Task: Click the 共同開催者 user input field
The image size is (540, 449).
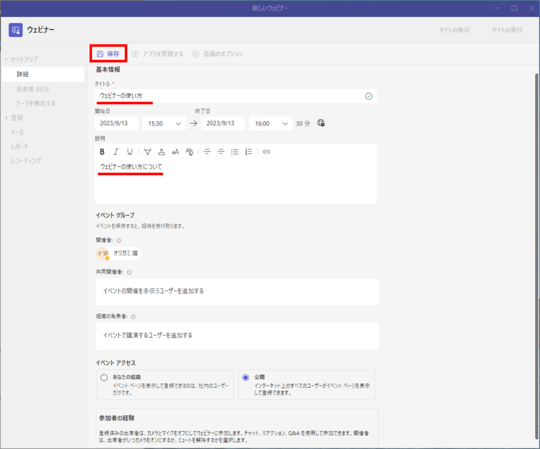Action: point(237,291)
